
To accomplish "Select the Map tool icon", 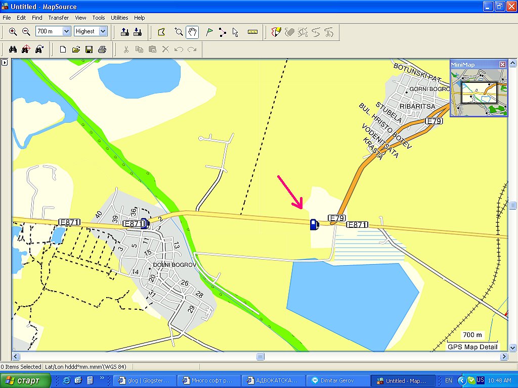I will 162,32.
